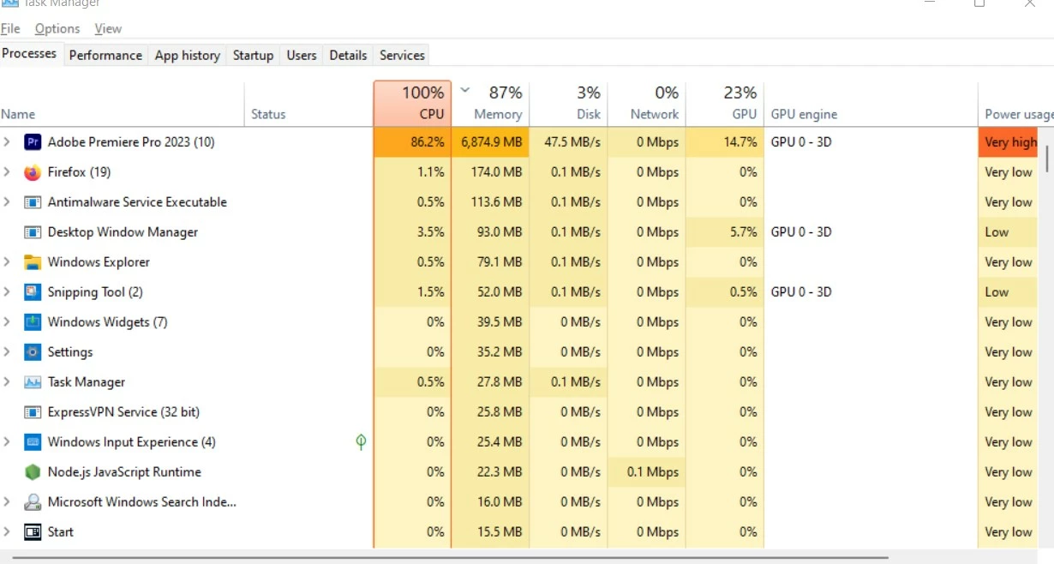Viewport: 1054px width, 564px height.
Task: Click the Firefox process icon
Action: pos(33,172)
